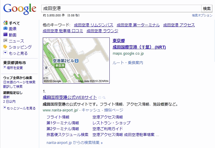Click the すべて colorful icon in sidebar
This screenshot has width=215, height=148.
tap(5, 23)
